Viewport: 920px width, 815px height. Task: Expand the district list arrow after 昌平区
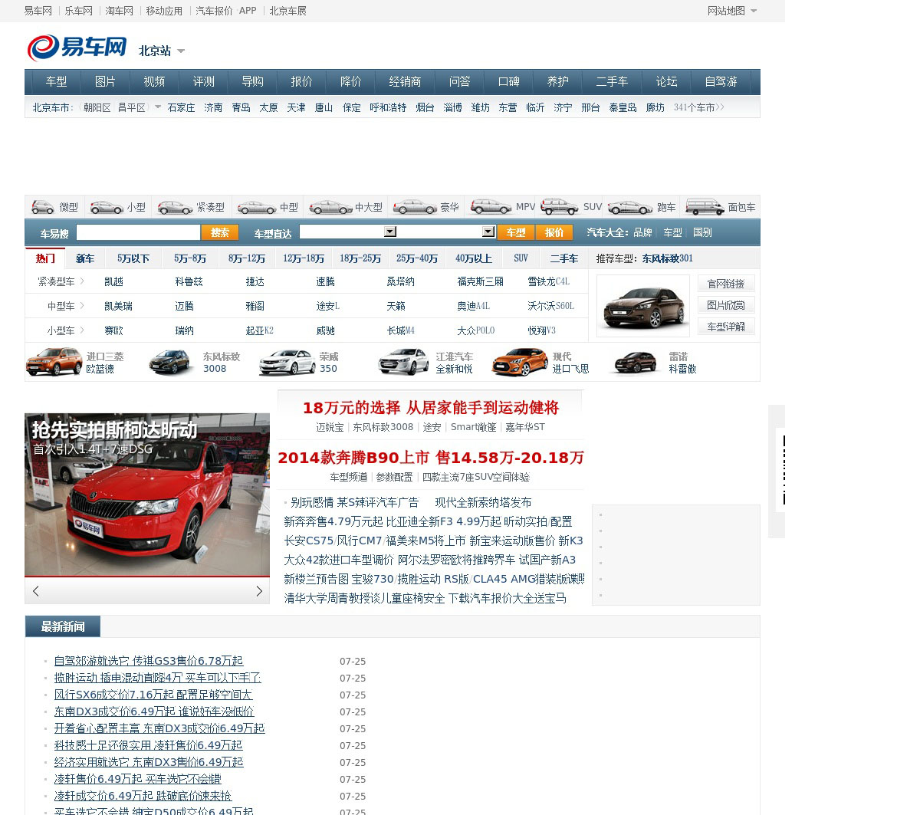(158, 107)
